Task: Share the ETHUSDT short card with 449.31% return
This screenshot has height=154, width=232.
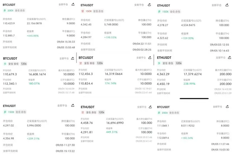Action: tap(150, 107)
